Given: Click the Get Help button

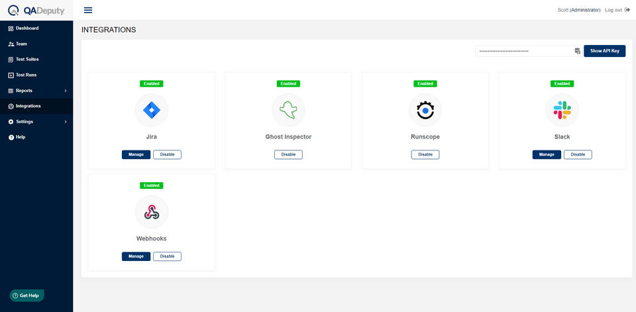Looking at the screenshot, I should [26, 296].
